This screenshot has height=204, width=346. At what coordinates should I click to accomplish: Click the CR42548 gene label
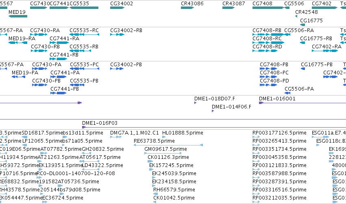coord(307,12)
